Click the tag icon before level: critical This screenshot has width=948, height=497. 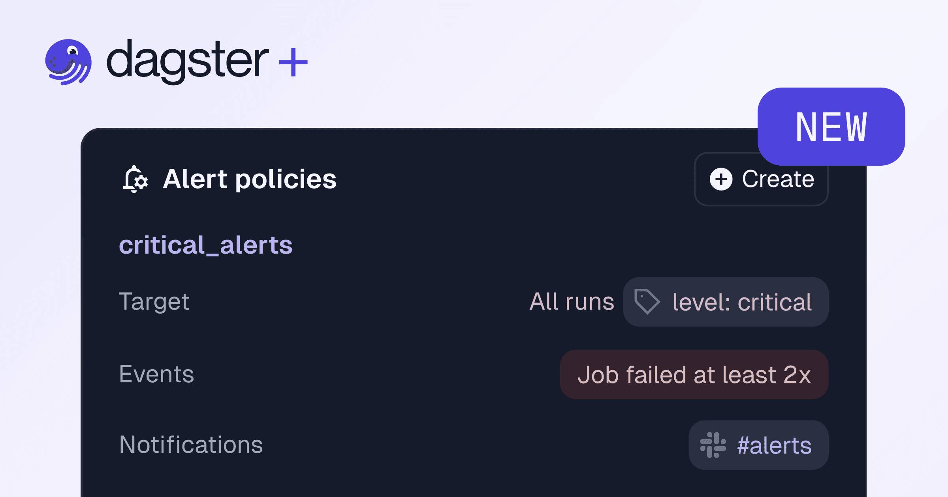pos(646,302)
